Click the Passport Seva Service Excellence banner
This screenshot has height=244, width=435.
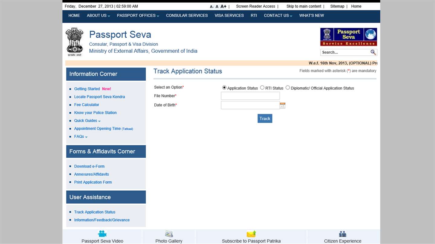349,37
